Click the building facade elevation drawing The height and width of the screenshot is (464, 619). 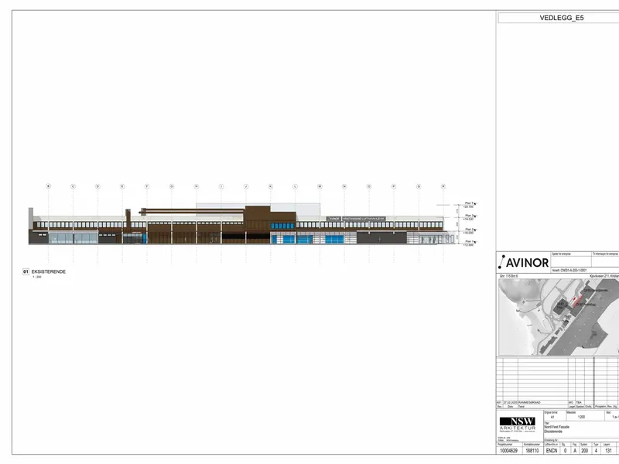pyautogui.click(x=241, y=224)
